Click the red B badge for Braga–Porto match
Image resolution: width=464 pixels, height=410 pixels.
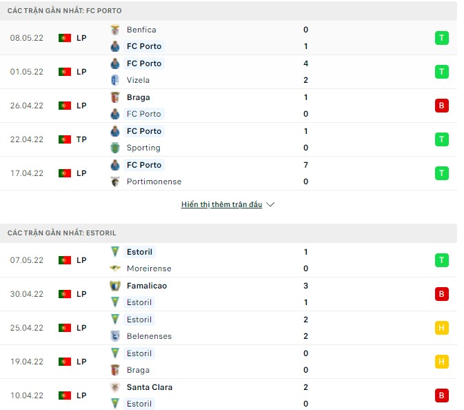[442, 106]
